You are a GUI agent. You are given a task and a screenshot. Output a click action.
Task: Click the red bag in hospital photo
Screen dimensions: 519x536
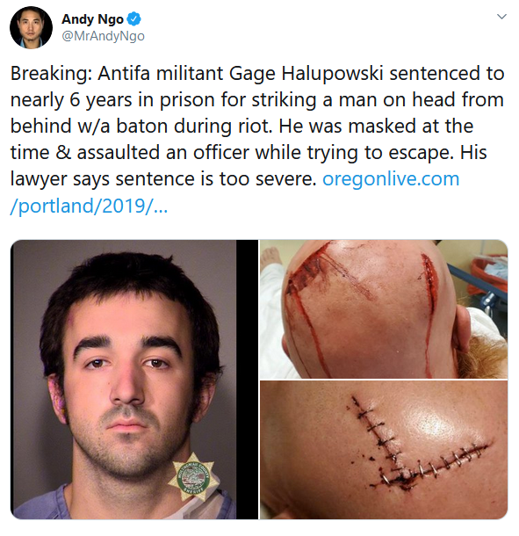(x=488, y=273)
